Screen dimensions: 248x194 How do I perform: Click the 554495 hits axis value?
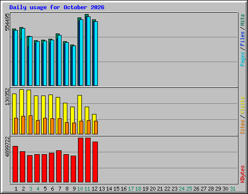coord(7,22)
